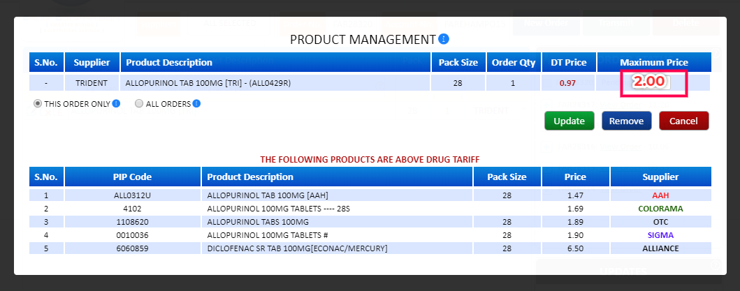
Task: Click the AAH supplier link
Action: point(660,195)
